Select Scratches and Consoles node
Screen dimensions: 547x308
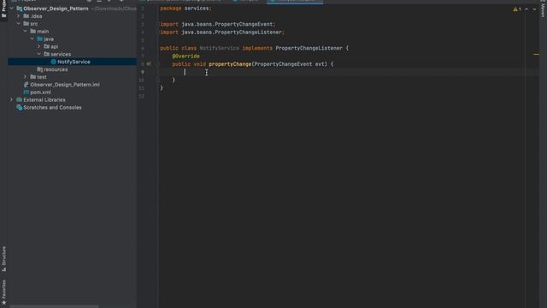coord(52,108)
